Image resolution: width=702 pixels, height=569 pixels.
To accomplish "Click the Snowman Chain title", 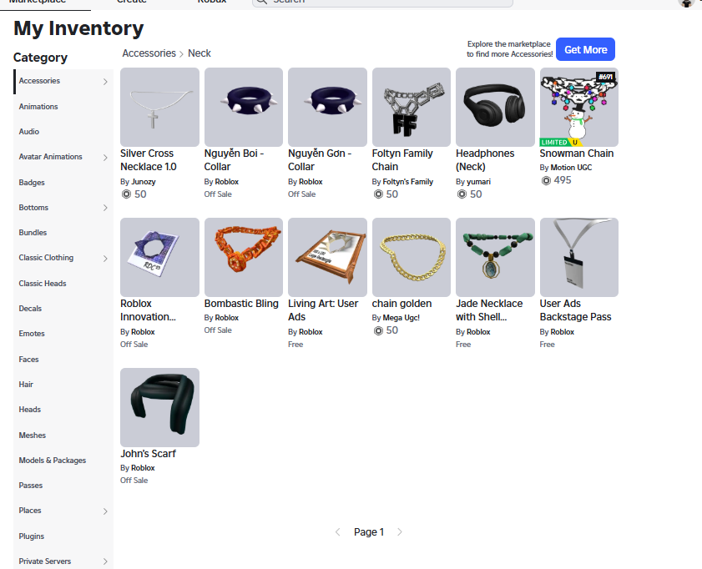I will [x=577, y=154].
